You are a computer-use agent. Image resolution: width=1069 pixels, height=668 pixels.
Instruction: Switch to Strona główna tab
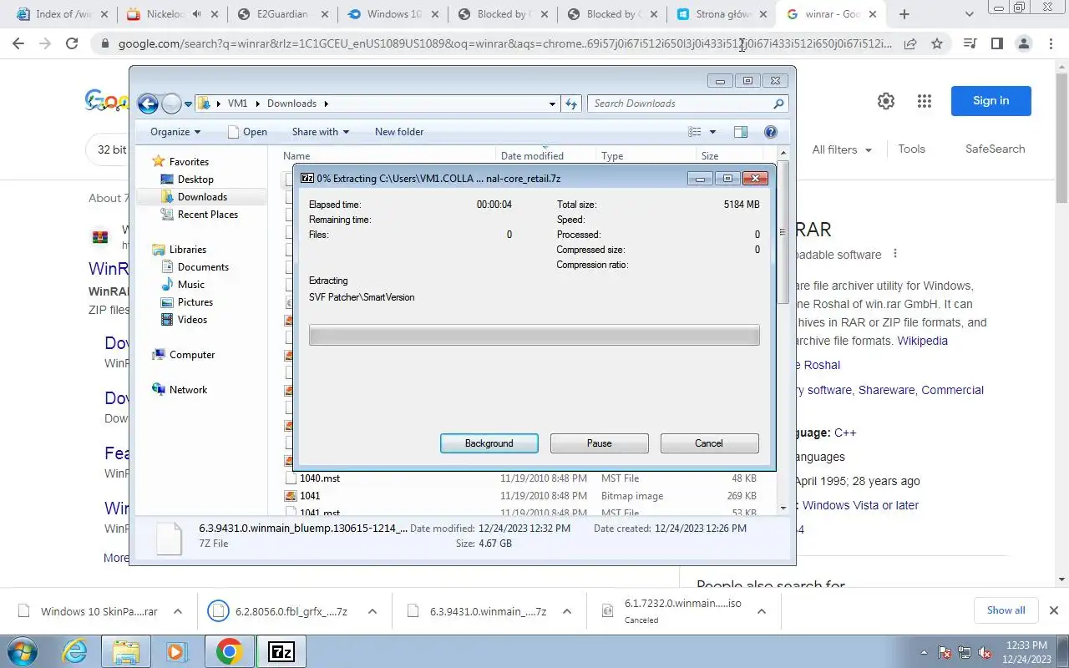point(722,14)
